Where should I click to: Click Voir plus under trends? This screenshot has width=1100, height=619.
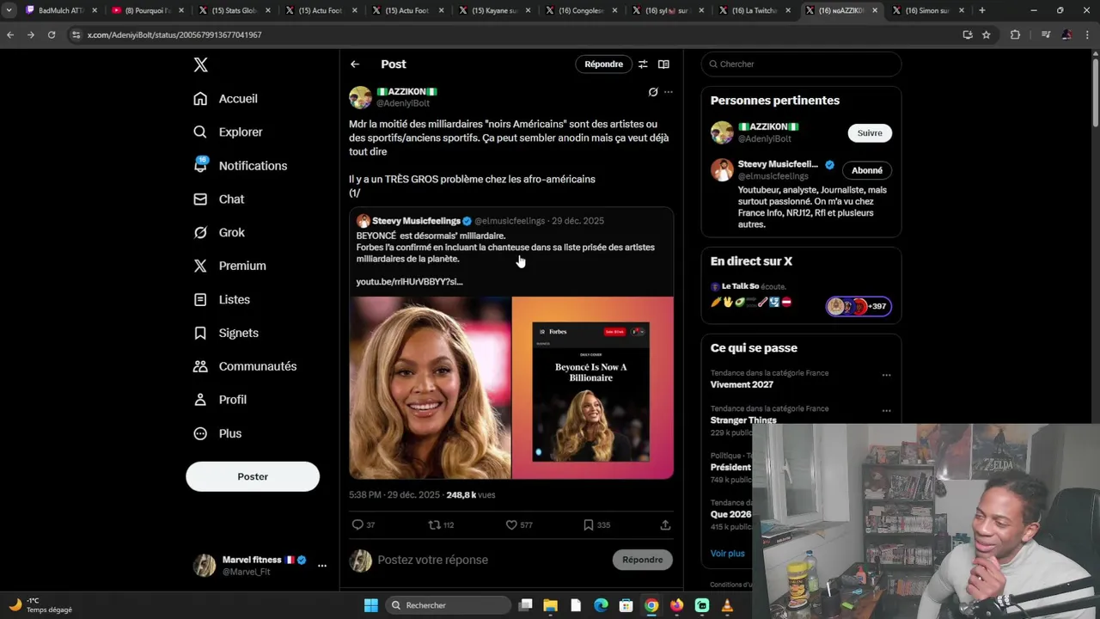click(728, 554)
